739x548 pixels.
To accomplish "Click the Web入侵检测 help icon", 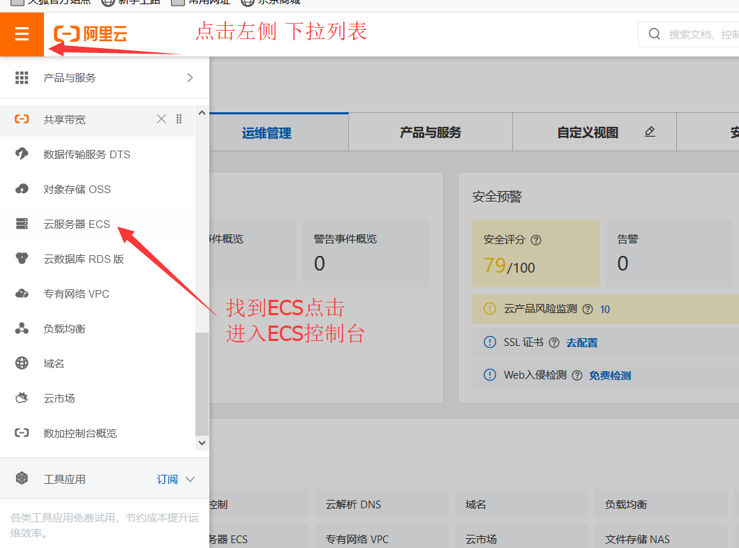I will click(x=577, y=375).
